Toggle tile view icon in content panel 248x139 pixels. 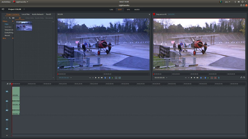(x=13, y=18)
